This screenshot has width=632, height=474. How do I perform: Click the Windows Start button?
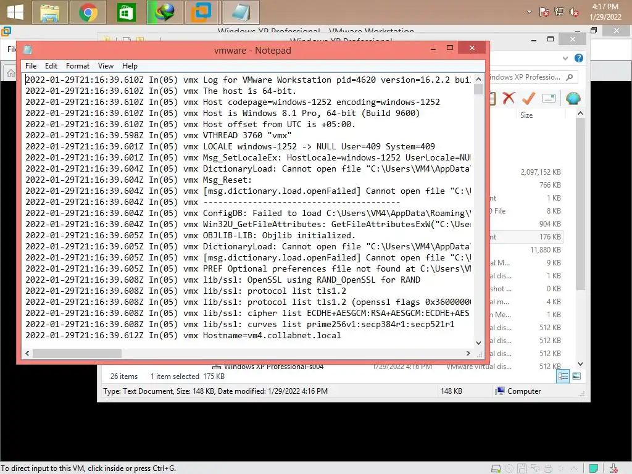pos(15,12)
